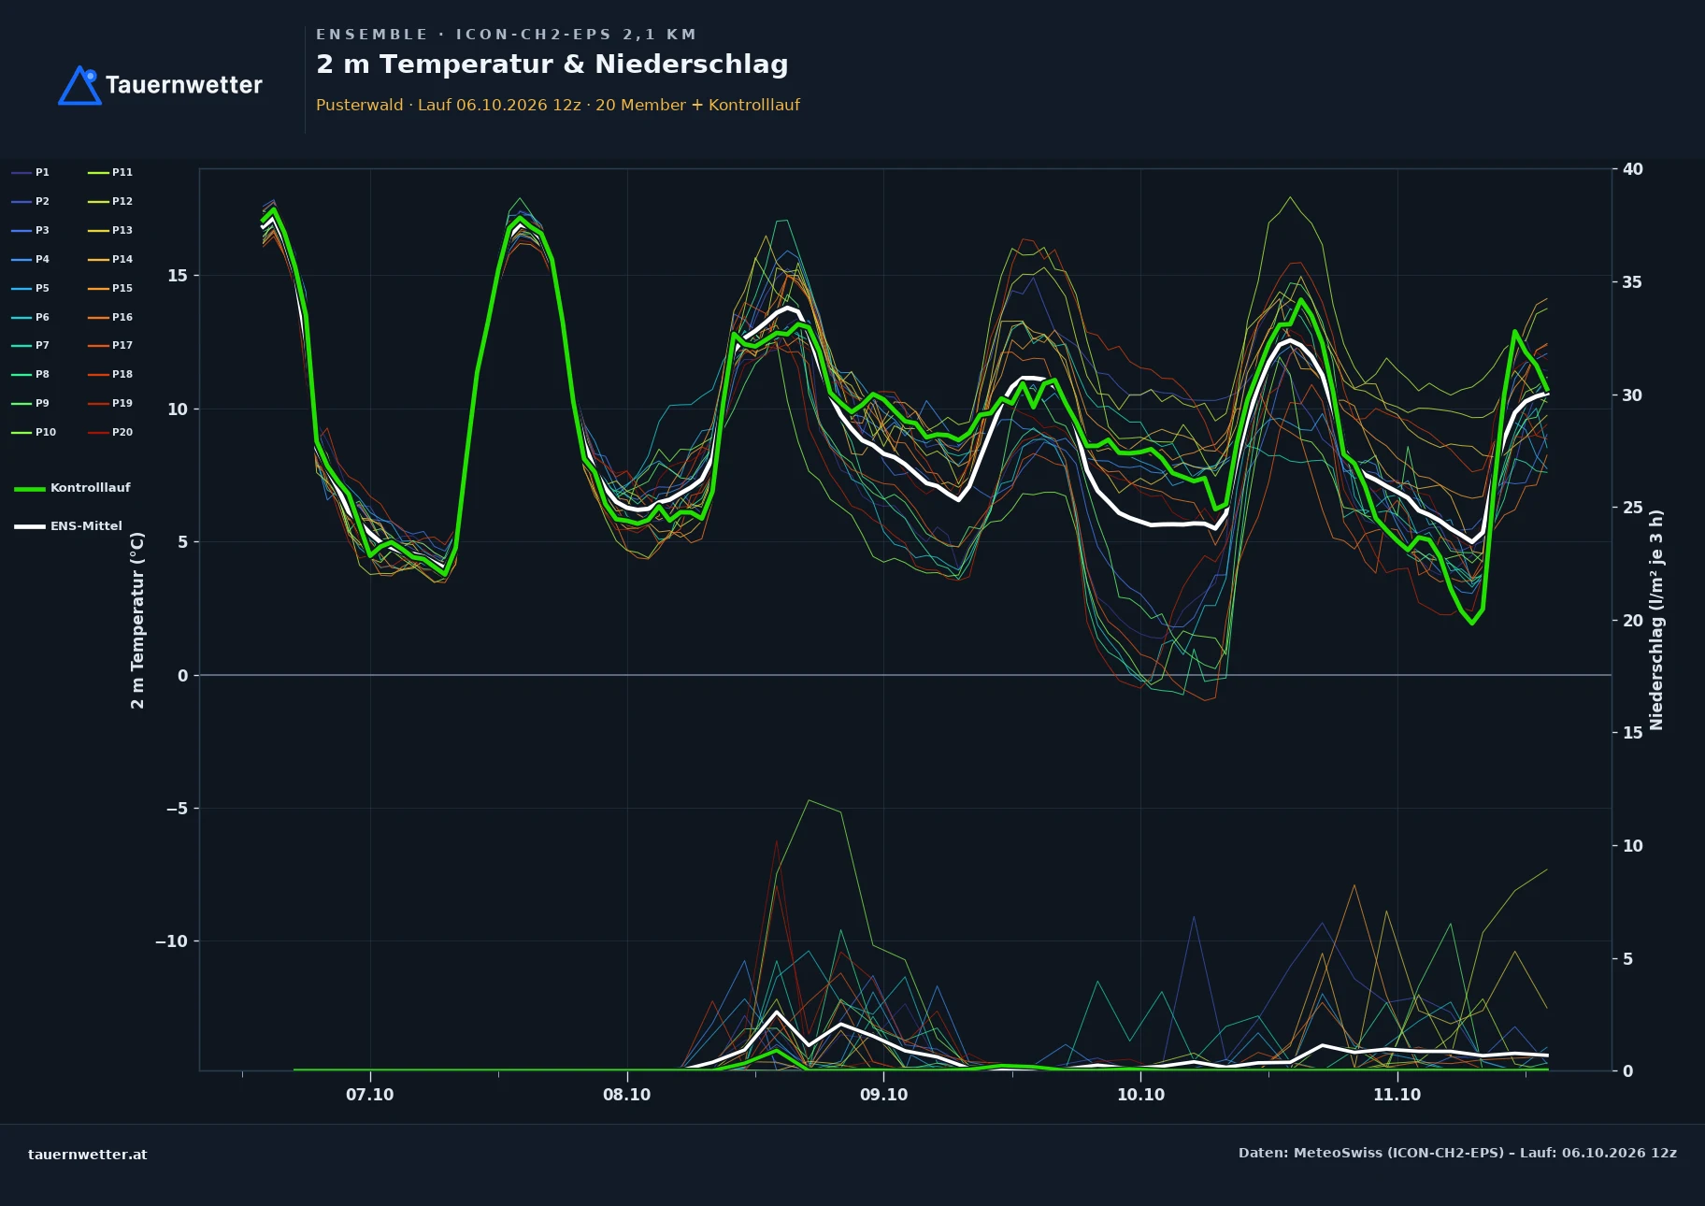
Task: Select the P11 legend entry
Action: click(110, 172)
